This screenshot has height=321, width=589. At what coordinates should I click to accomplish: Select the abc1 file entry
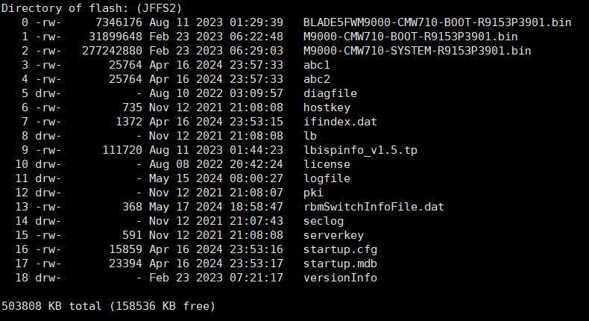click(316, 65)
